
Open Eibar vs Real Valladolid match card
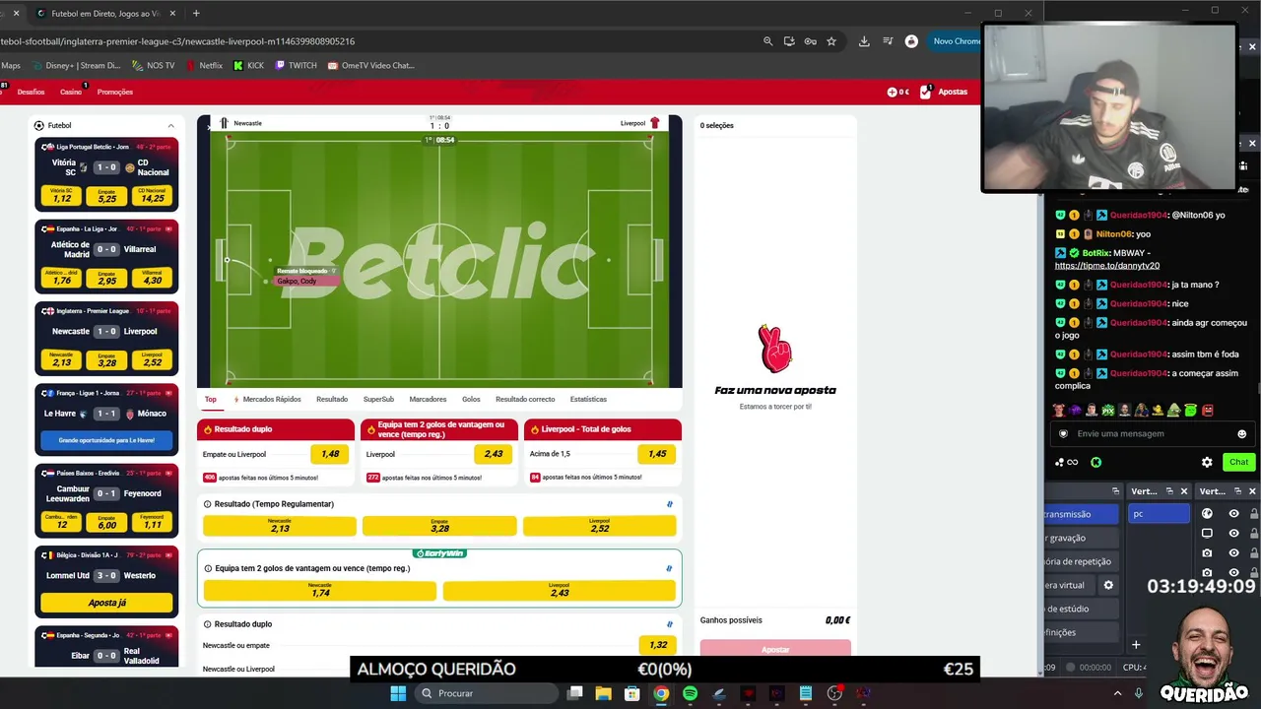pyautogui.click(x=106, y=648)
